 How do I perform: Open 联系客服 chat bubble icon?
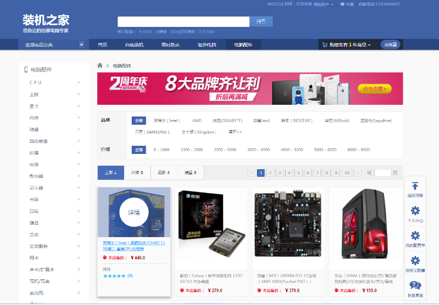pyautogui.click(x=415, y=285)
